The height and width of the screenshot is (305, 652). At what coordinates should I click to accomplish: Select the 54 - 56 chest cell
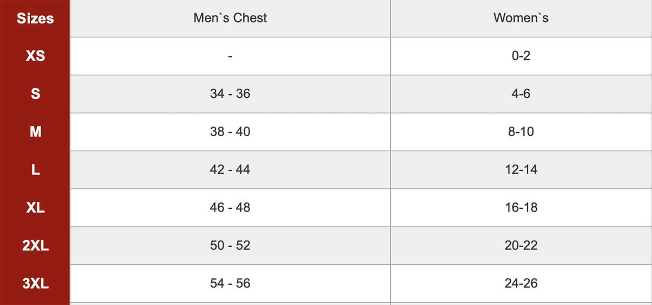click(230, 283)
